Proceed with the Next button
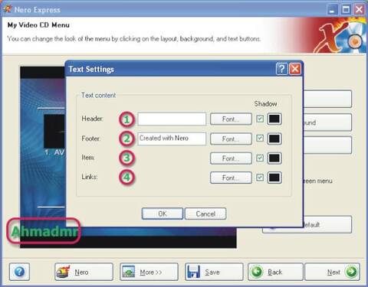The image size is (368, 287). 333,272
